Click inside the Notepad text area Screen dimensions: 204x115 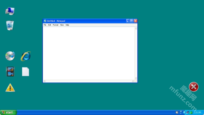point(88,53)
